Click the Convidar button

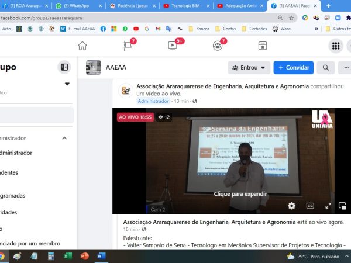(294, 68)
